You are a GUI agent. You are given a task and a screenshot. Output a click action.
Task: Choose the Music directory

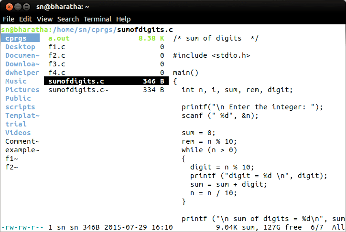coord(16,81)
